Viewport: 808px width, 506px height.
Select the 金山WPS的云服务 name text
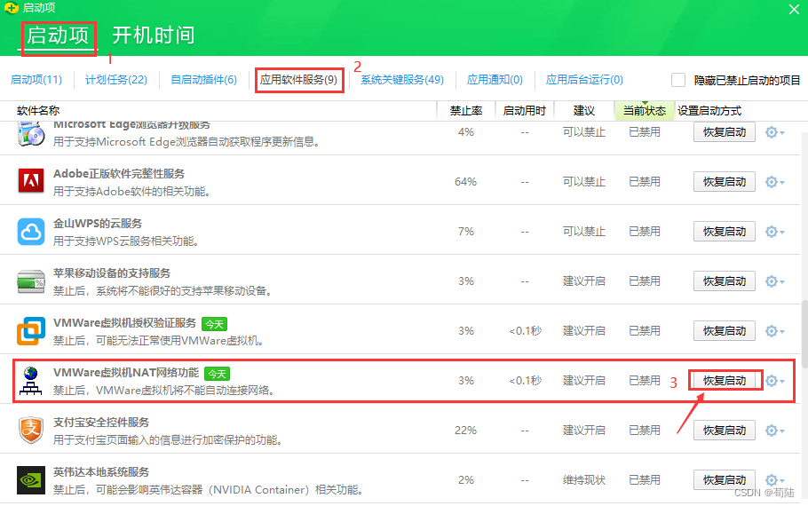click(98, 224)
